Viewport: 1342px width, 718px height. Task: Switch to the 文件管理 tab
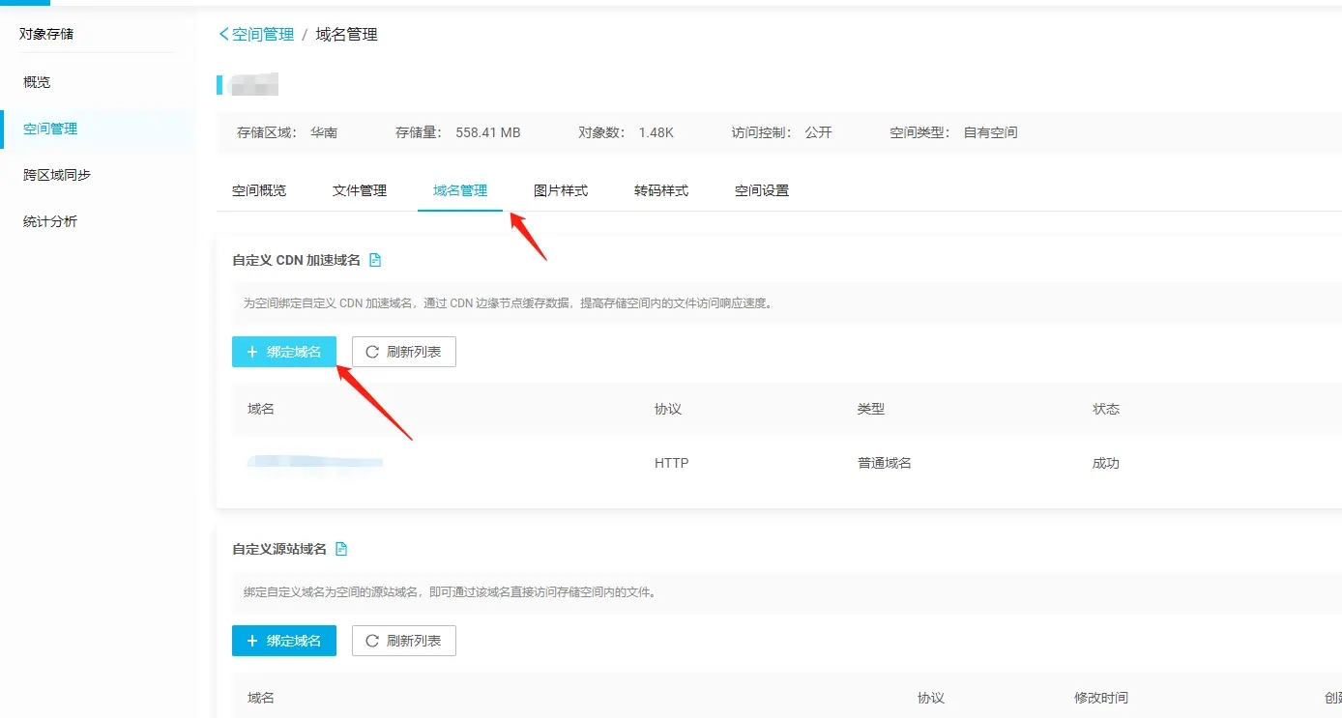pyautogui.click(x=360, y=190)
